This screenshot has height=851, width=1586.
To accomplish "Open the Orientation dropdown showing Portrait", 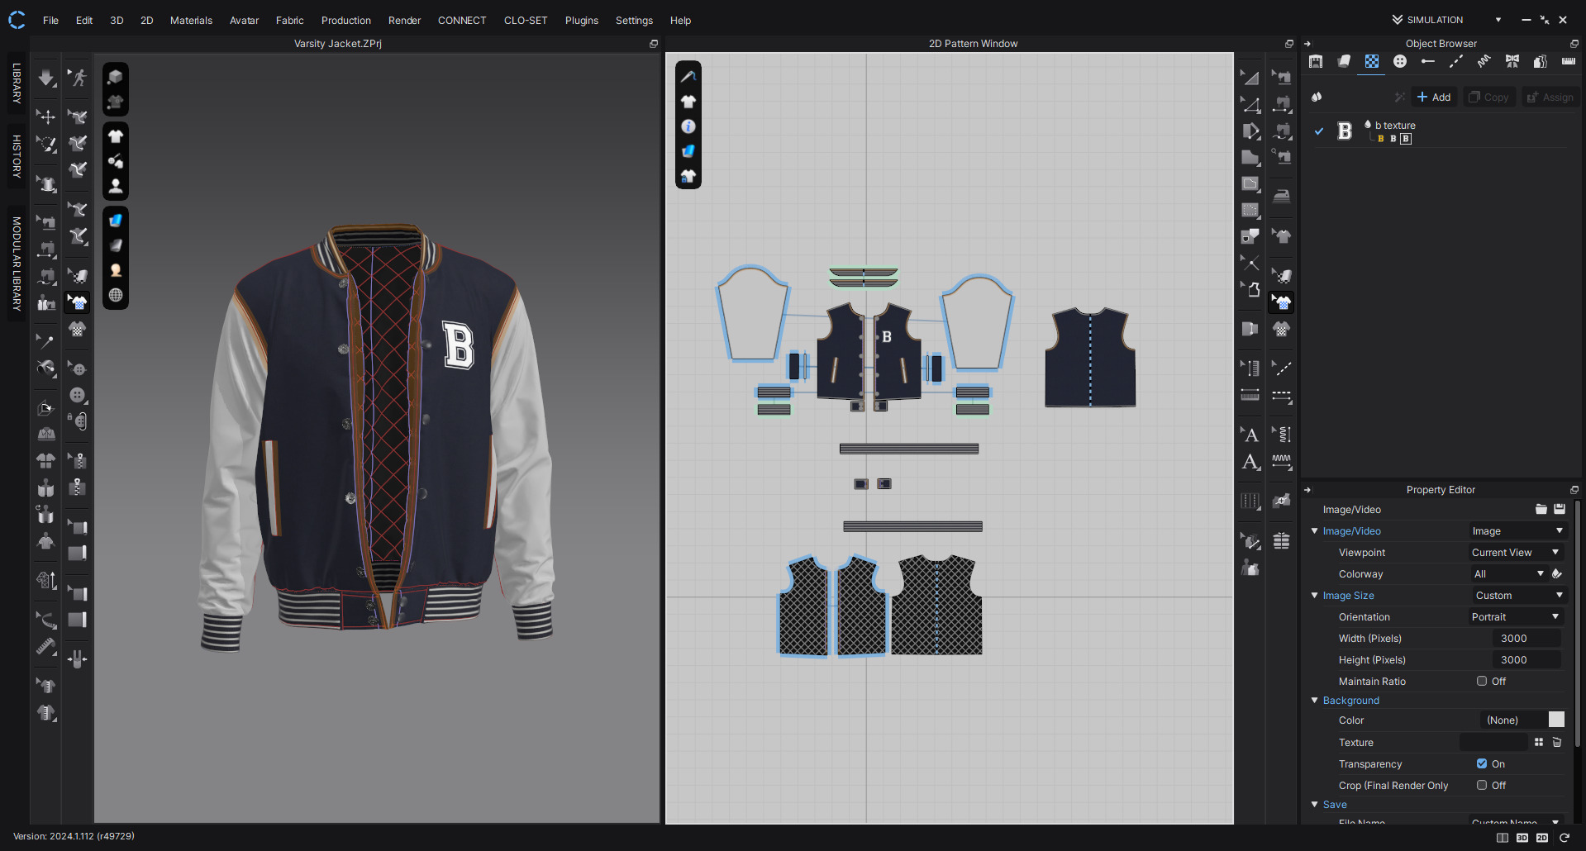I will tap(1516, 616).
